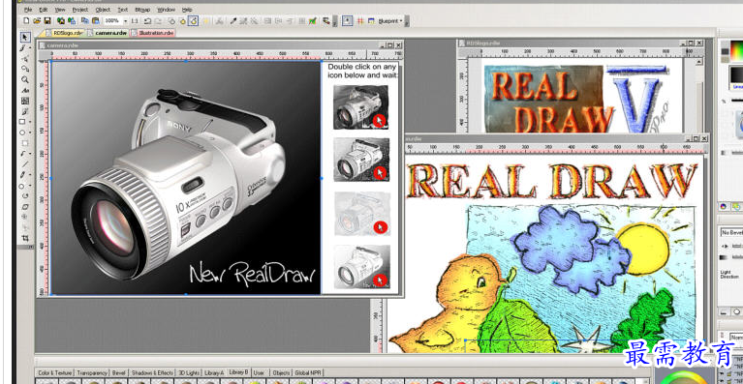Select the Zoom magnifier tool

coord(25,80)
